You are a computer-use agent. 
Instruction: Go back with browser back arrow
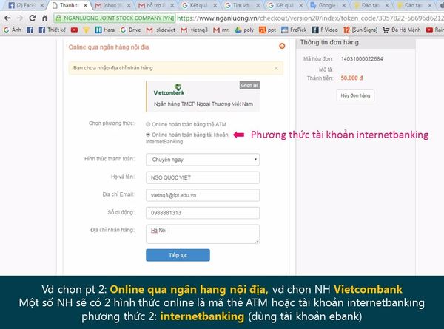7,18
